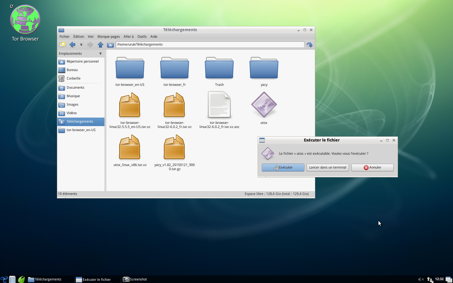The height and width of the screenshot is (283, 453).
Task: Click the '10 éléments' status bar text
Action: [68, 194]
